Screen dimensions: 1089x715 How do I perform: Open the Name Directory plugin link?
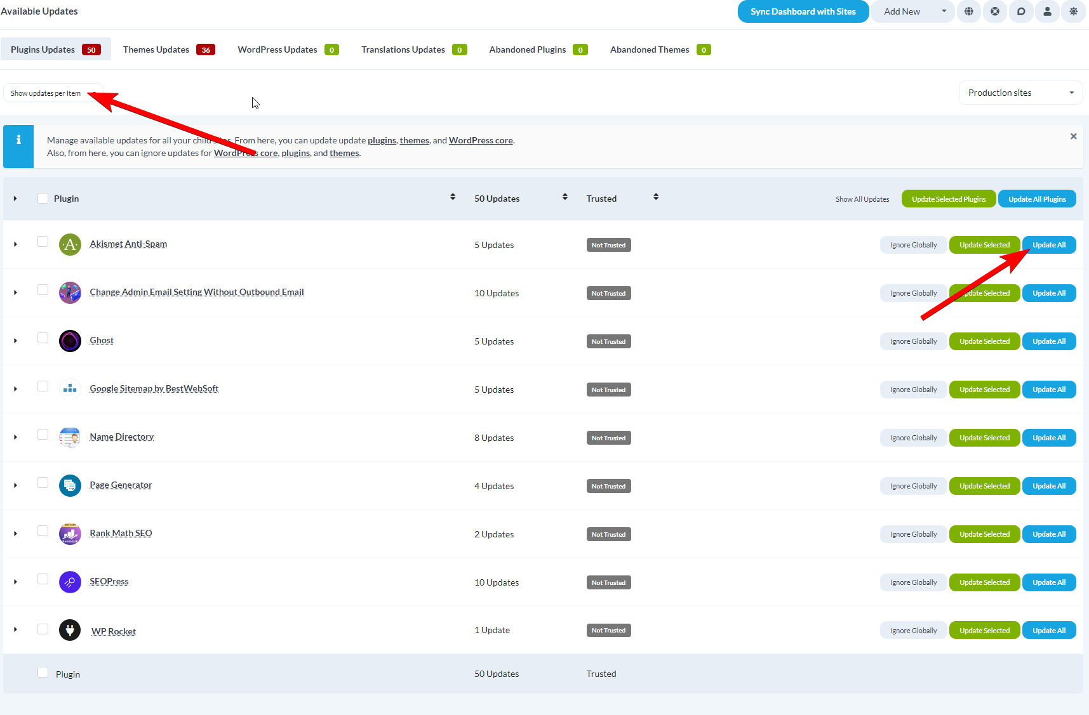pos(121,436)
